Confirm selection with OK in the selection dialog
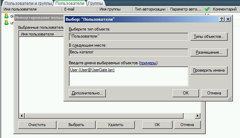240x138 pixels. [186, 93]
